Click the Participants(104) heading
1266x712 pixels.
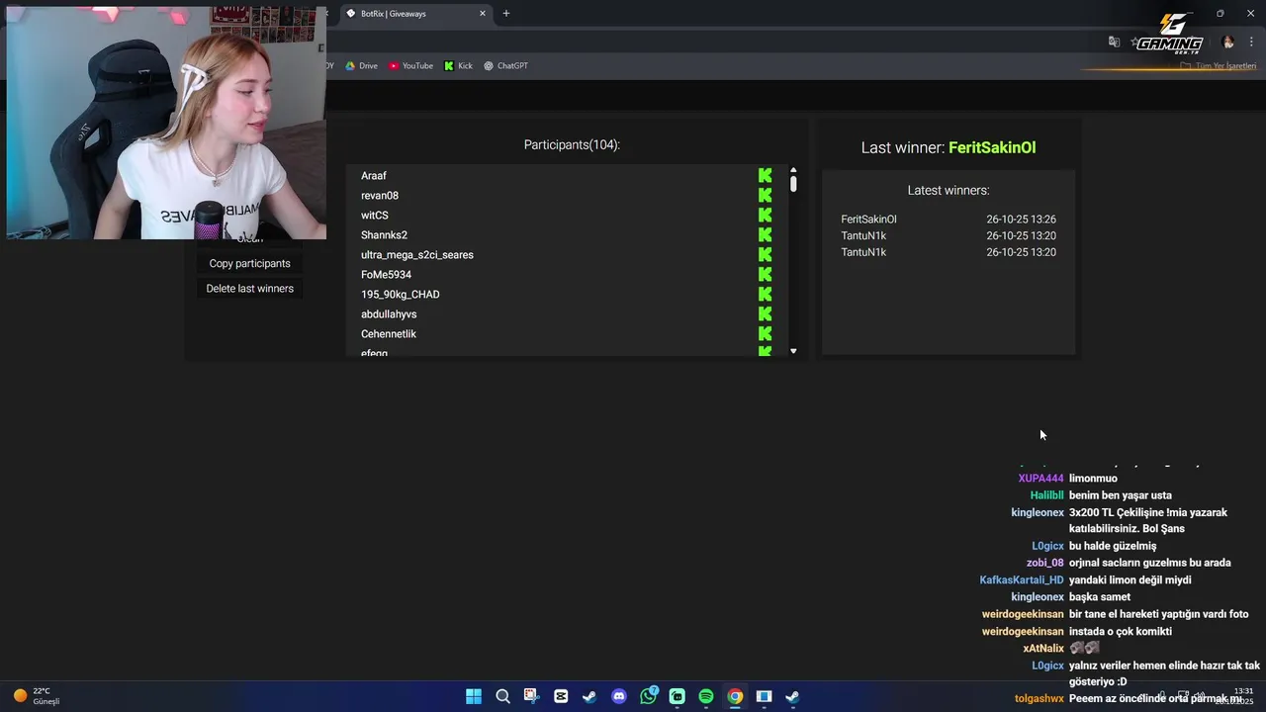tap(572, 144)
